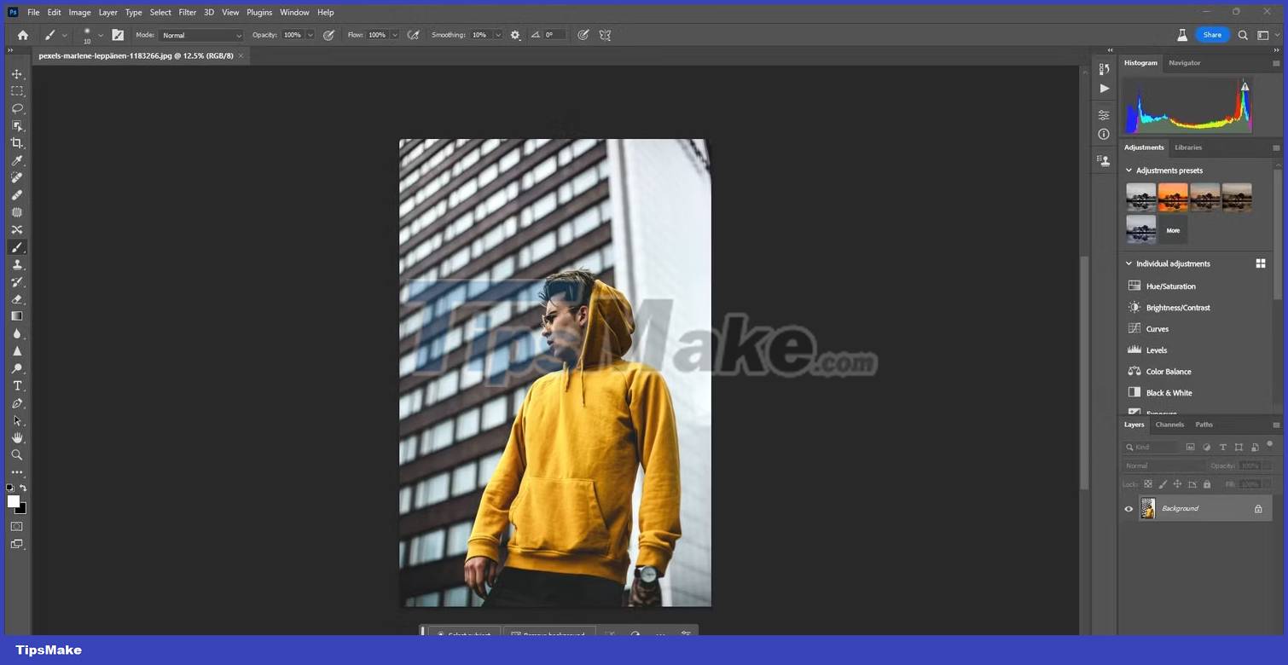Click the Share button
This screenshot has width=1288, height=665.
click(1212, 35)
